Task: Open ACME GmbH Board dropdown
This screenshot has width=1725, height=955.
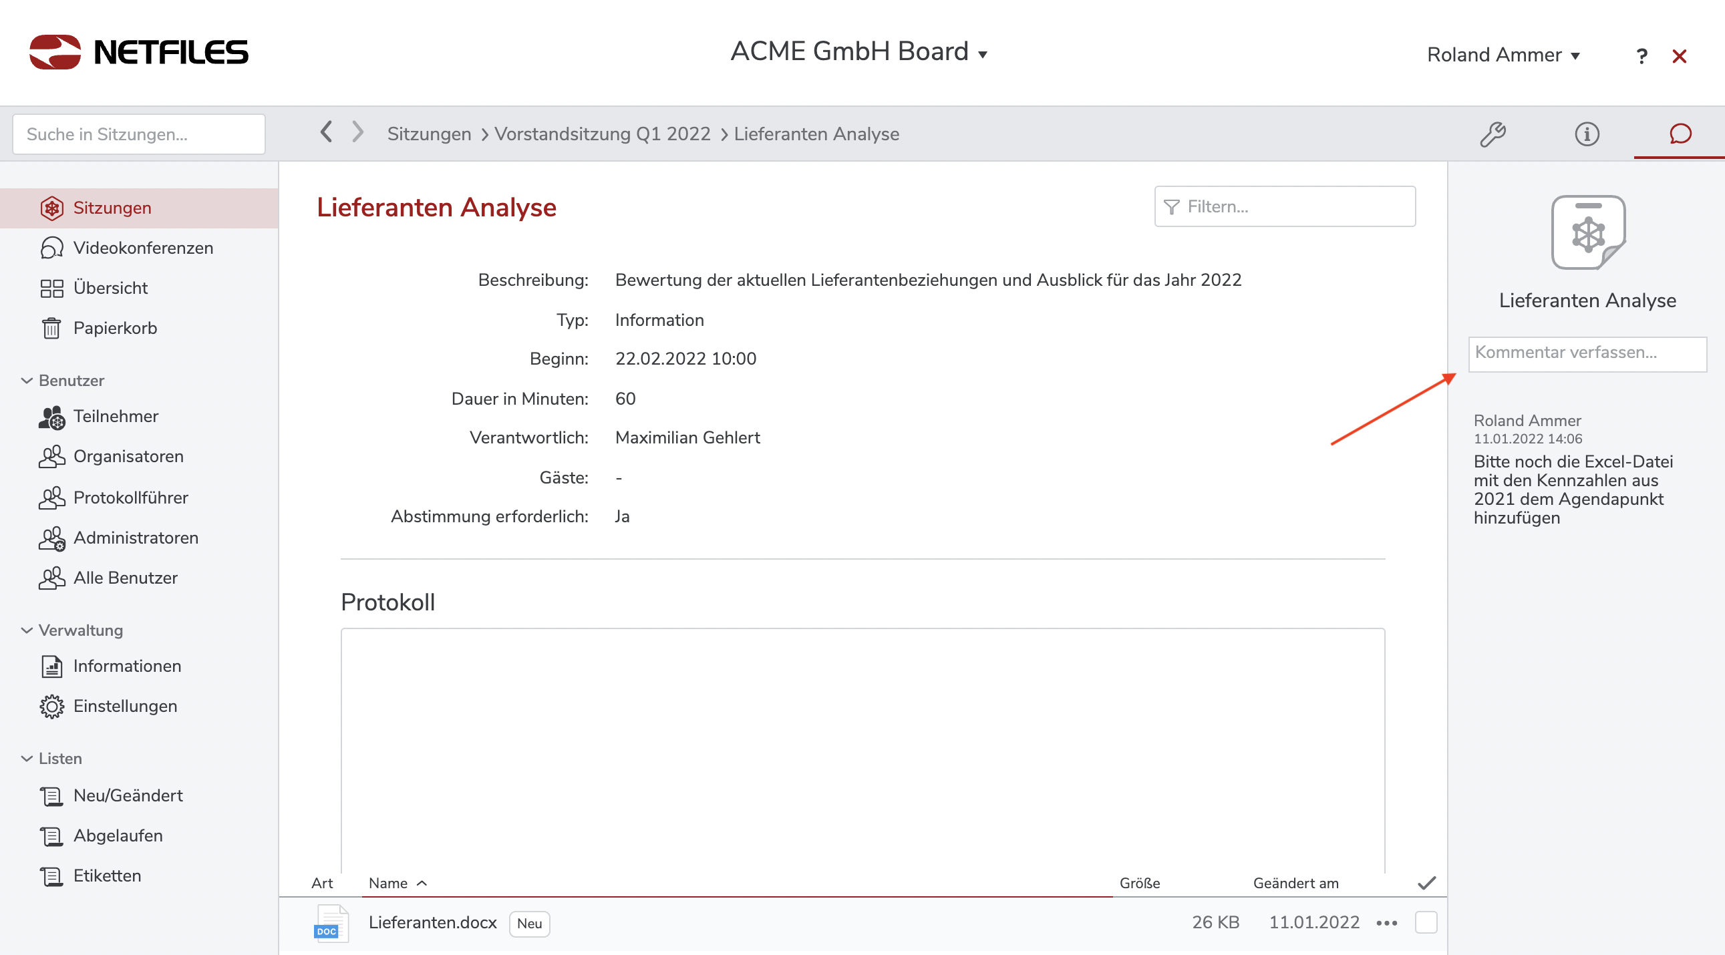Action: click(858, 51)
